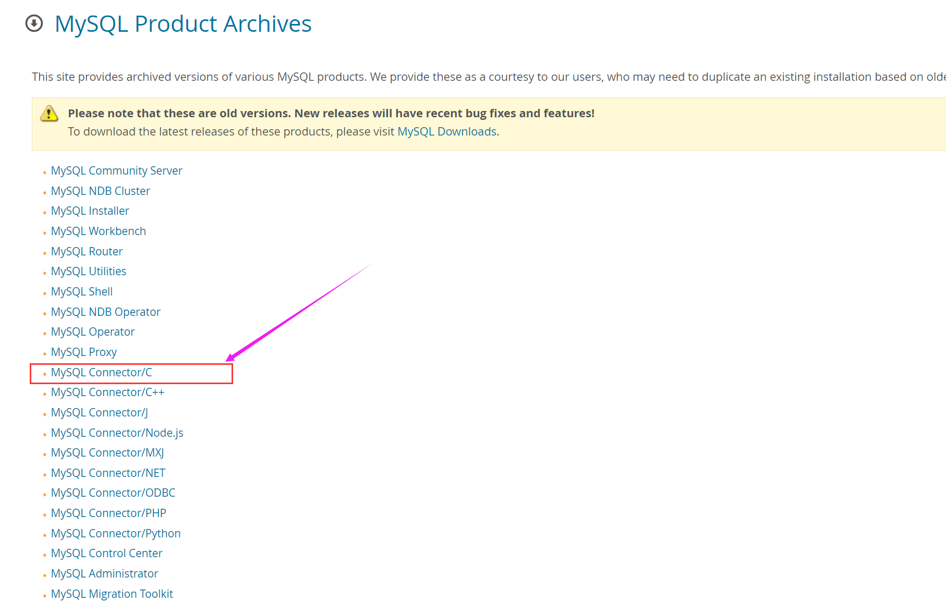The width and height of the screenshot is (946, 602).
Task: Click the MySQL Product Archives heading
Action: tap(183, 24)
